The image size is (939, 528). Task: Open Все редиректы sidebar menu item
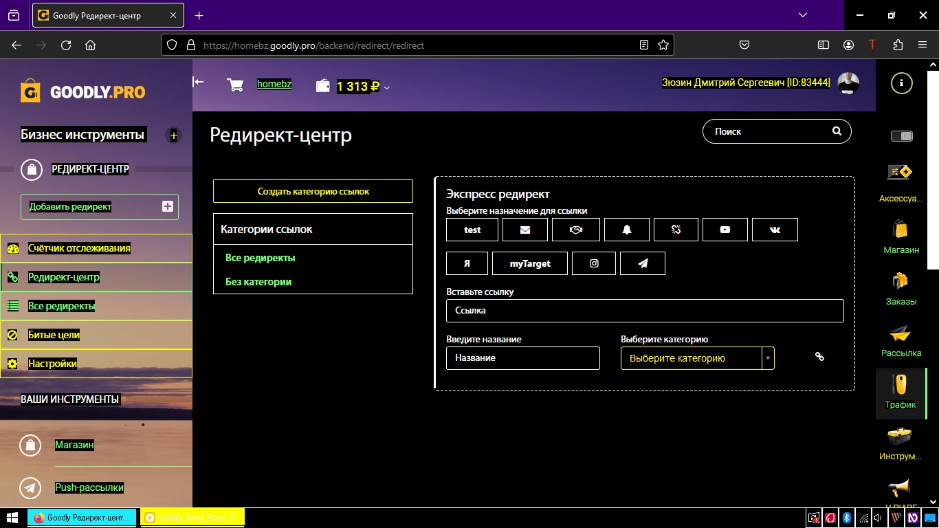tap(96, 306)
